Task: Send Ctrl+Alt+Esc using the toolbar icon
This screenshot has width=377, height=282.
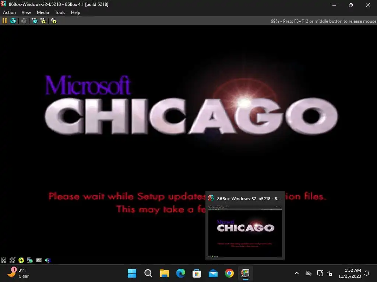Action: pyautogui.click(x=43, y=21)
